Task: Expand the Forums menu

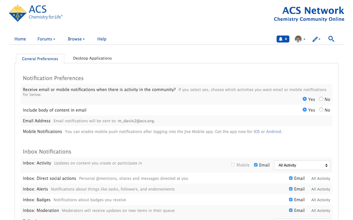Action: pos(46,39)
